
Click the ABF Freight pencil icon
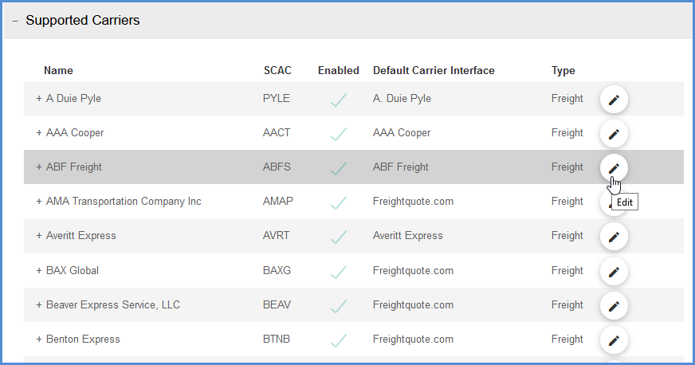[x=614, y=168]
